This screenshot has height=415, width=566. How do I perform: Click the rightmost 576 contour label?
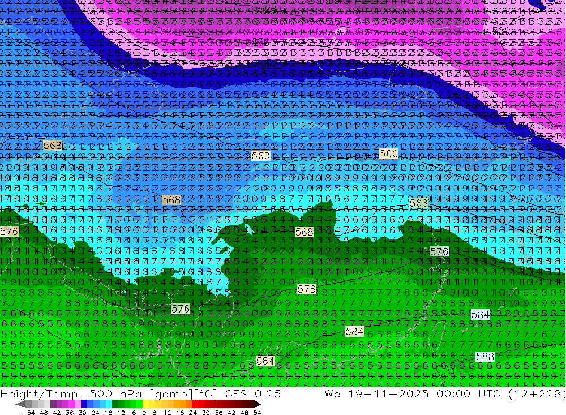[x=439, y=252]
